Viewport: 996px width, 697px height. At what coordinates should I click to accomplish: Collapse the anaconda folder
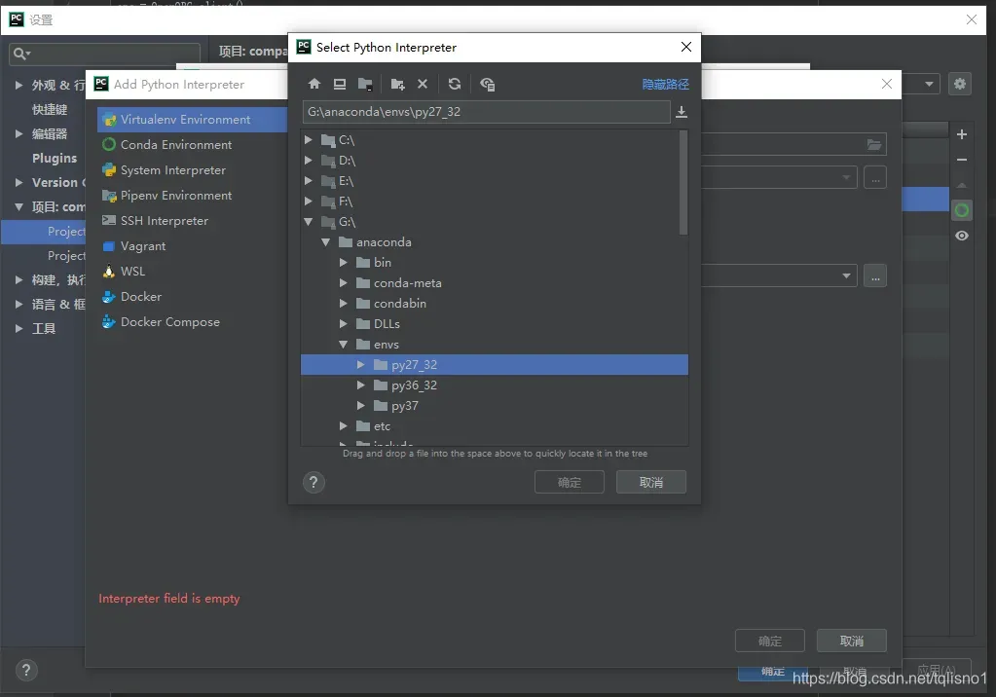pyautogui.click(x=326, y=242)
